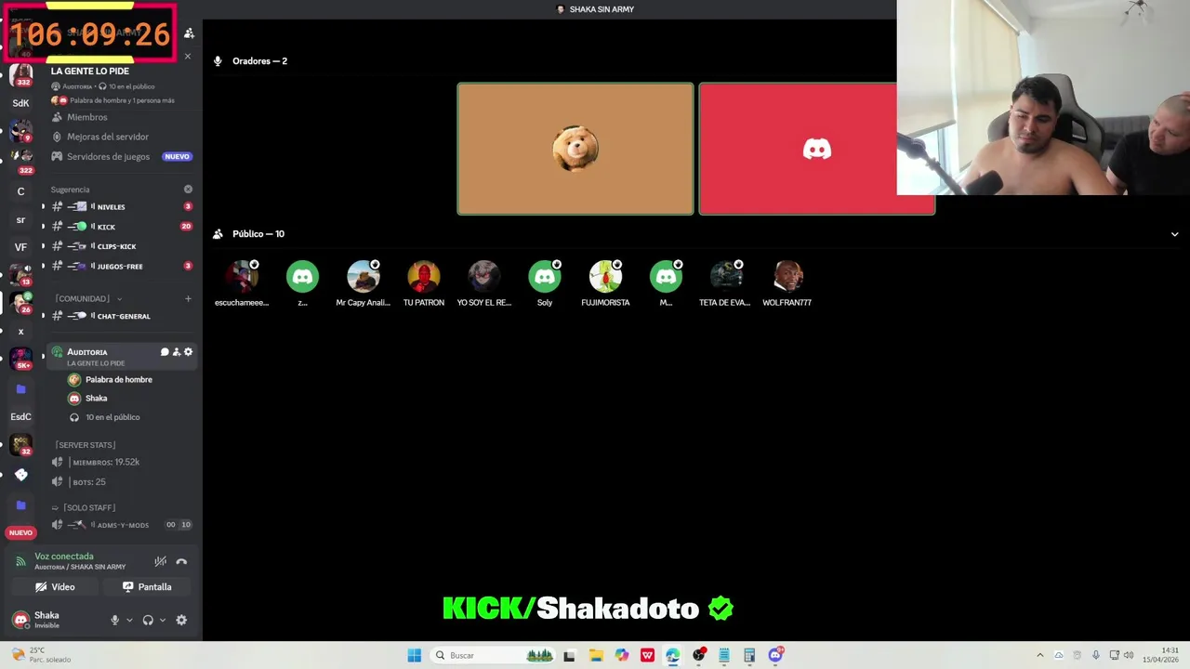Open the clips-kick channel
Screen dimensions: 1190x669
tap(121, 246)
